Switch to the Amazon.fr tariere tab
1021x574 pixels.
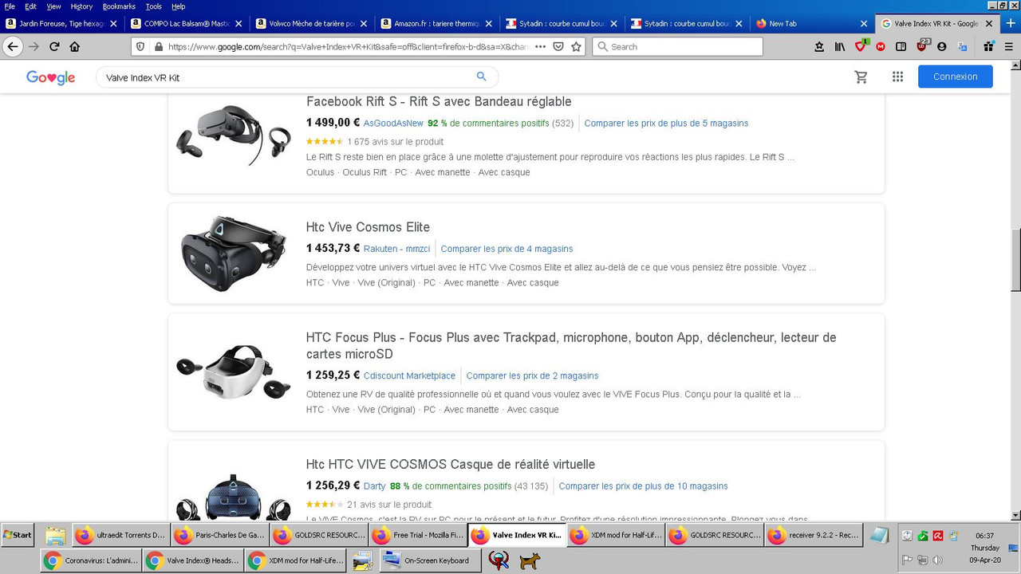point(437,23)
